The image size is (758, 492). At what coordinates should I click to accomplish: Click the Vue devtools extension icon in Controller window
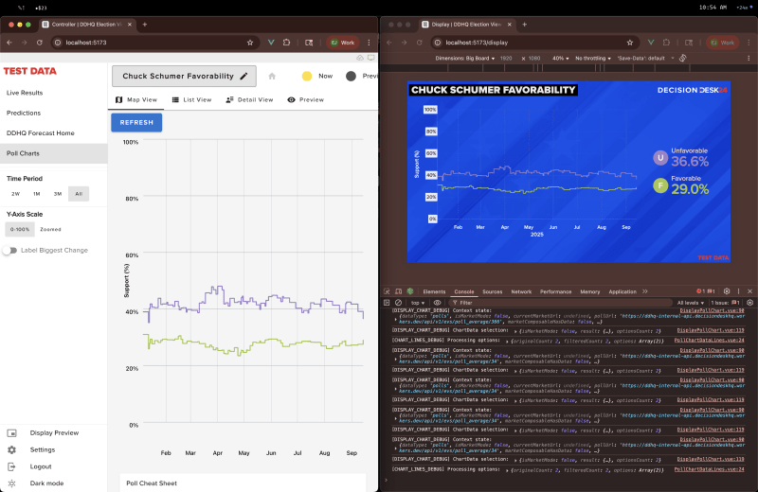[x=271, y=43]
